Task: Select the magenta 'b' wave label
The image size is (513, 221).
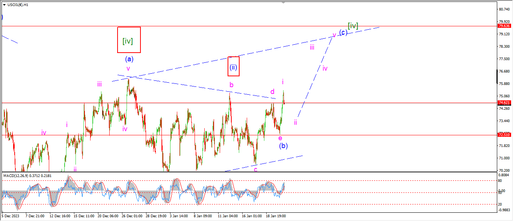Action: [231, 85]
